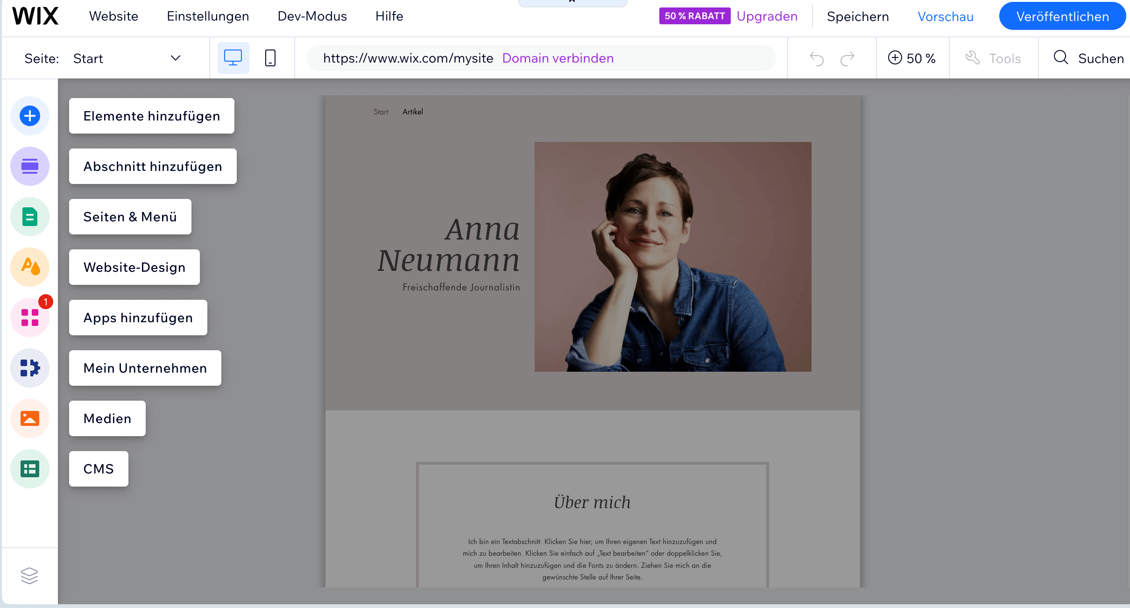
Task: Click the undo arrow icon
Action: (x=817, y=58)
